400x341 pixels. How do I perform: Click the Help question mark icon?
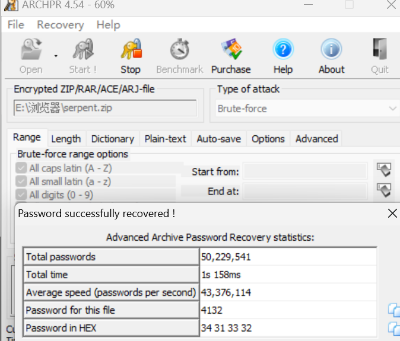point(283,50)
